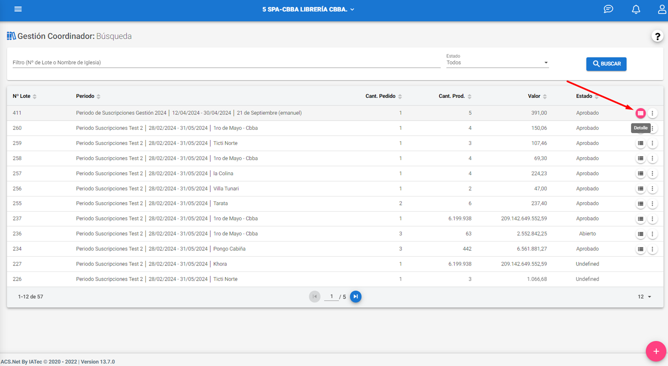This screenshot has width=668, height=366.
Task: Open more options for lote 255
Action: tap(652, 204)
